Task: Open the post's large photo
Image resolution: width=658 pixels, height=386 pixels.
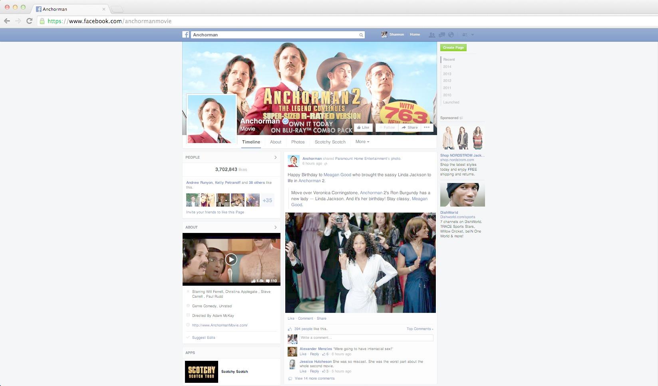Action: (360, 263)
